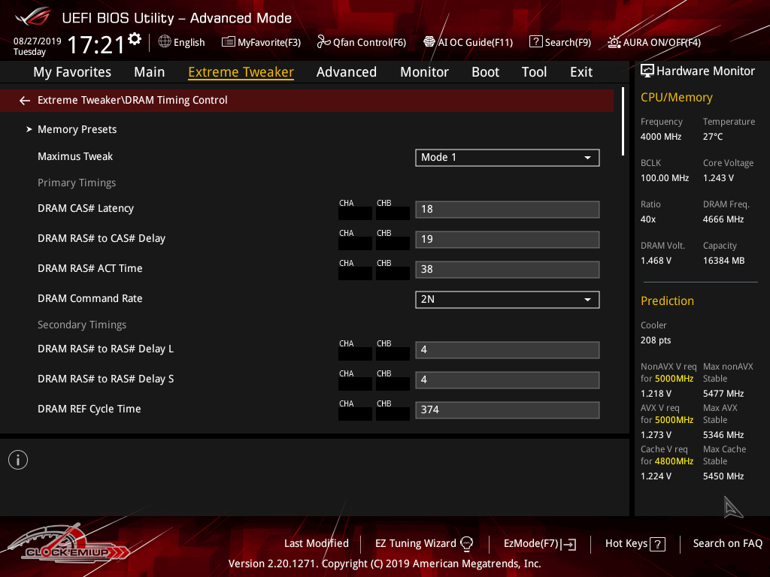Open Qfan Control(F6) fan icon
Screen dimensions: 770x577
pos(323,42)
